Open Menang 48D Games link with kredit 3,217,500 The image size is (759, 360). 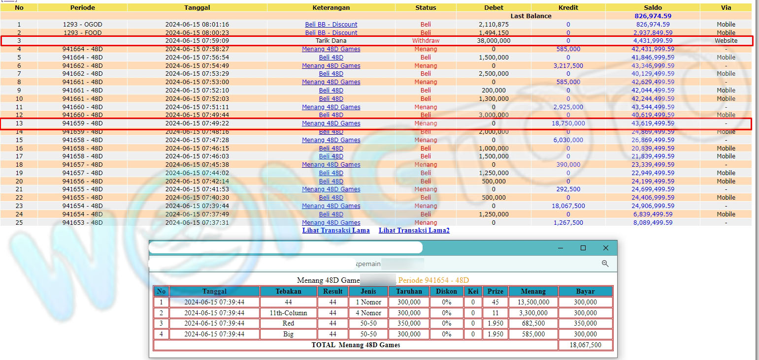point(331,66)
